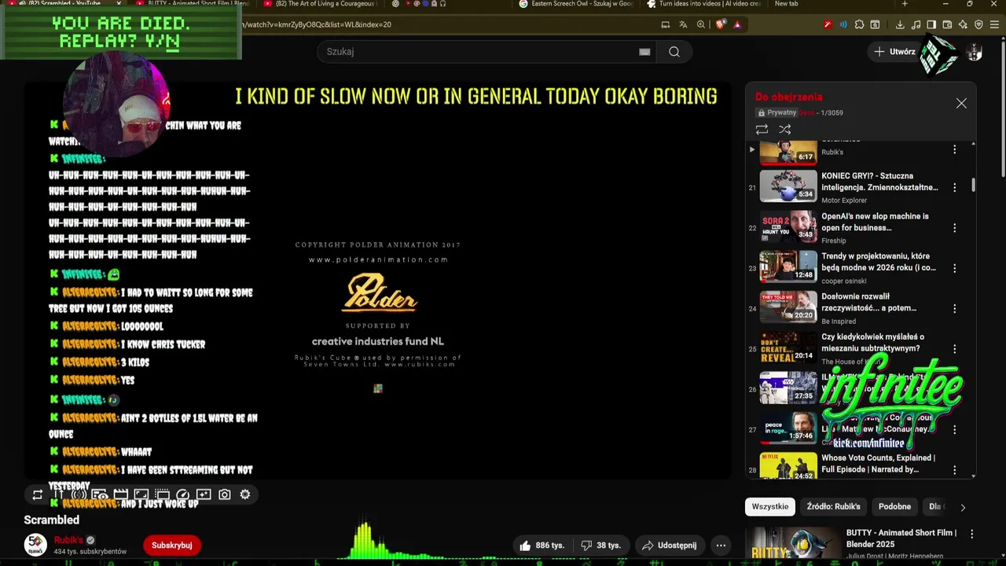This screenshot has width=1006, height=566.
Task: Click the playlist panel scrollbar
Action: [974, 186]
